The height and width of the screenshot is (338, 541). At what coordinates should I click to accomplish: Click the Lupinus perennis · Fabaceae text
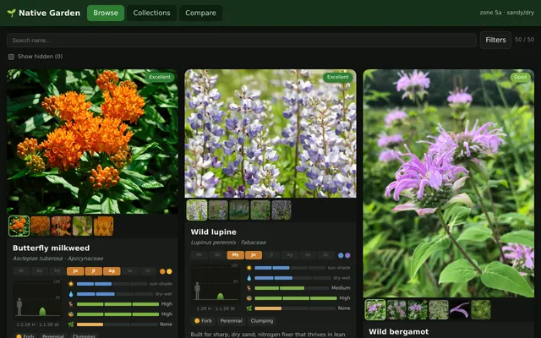[228, 243]
